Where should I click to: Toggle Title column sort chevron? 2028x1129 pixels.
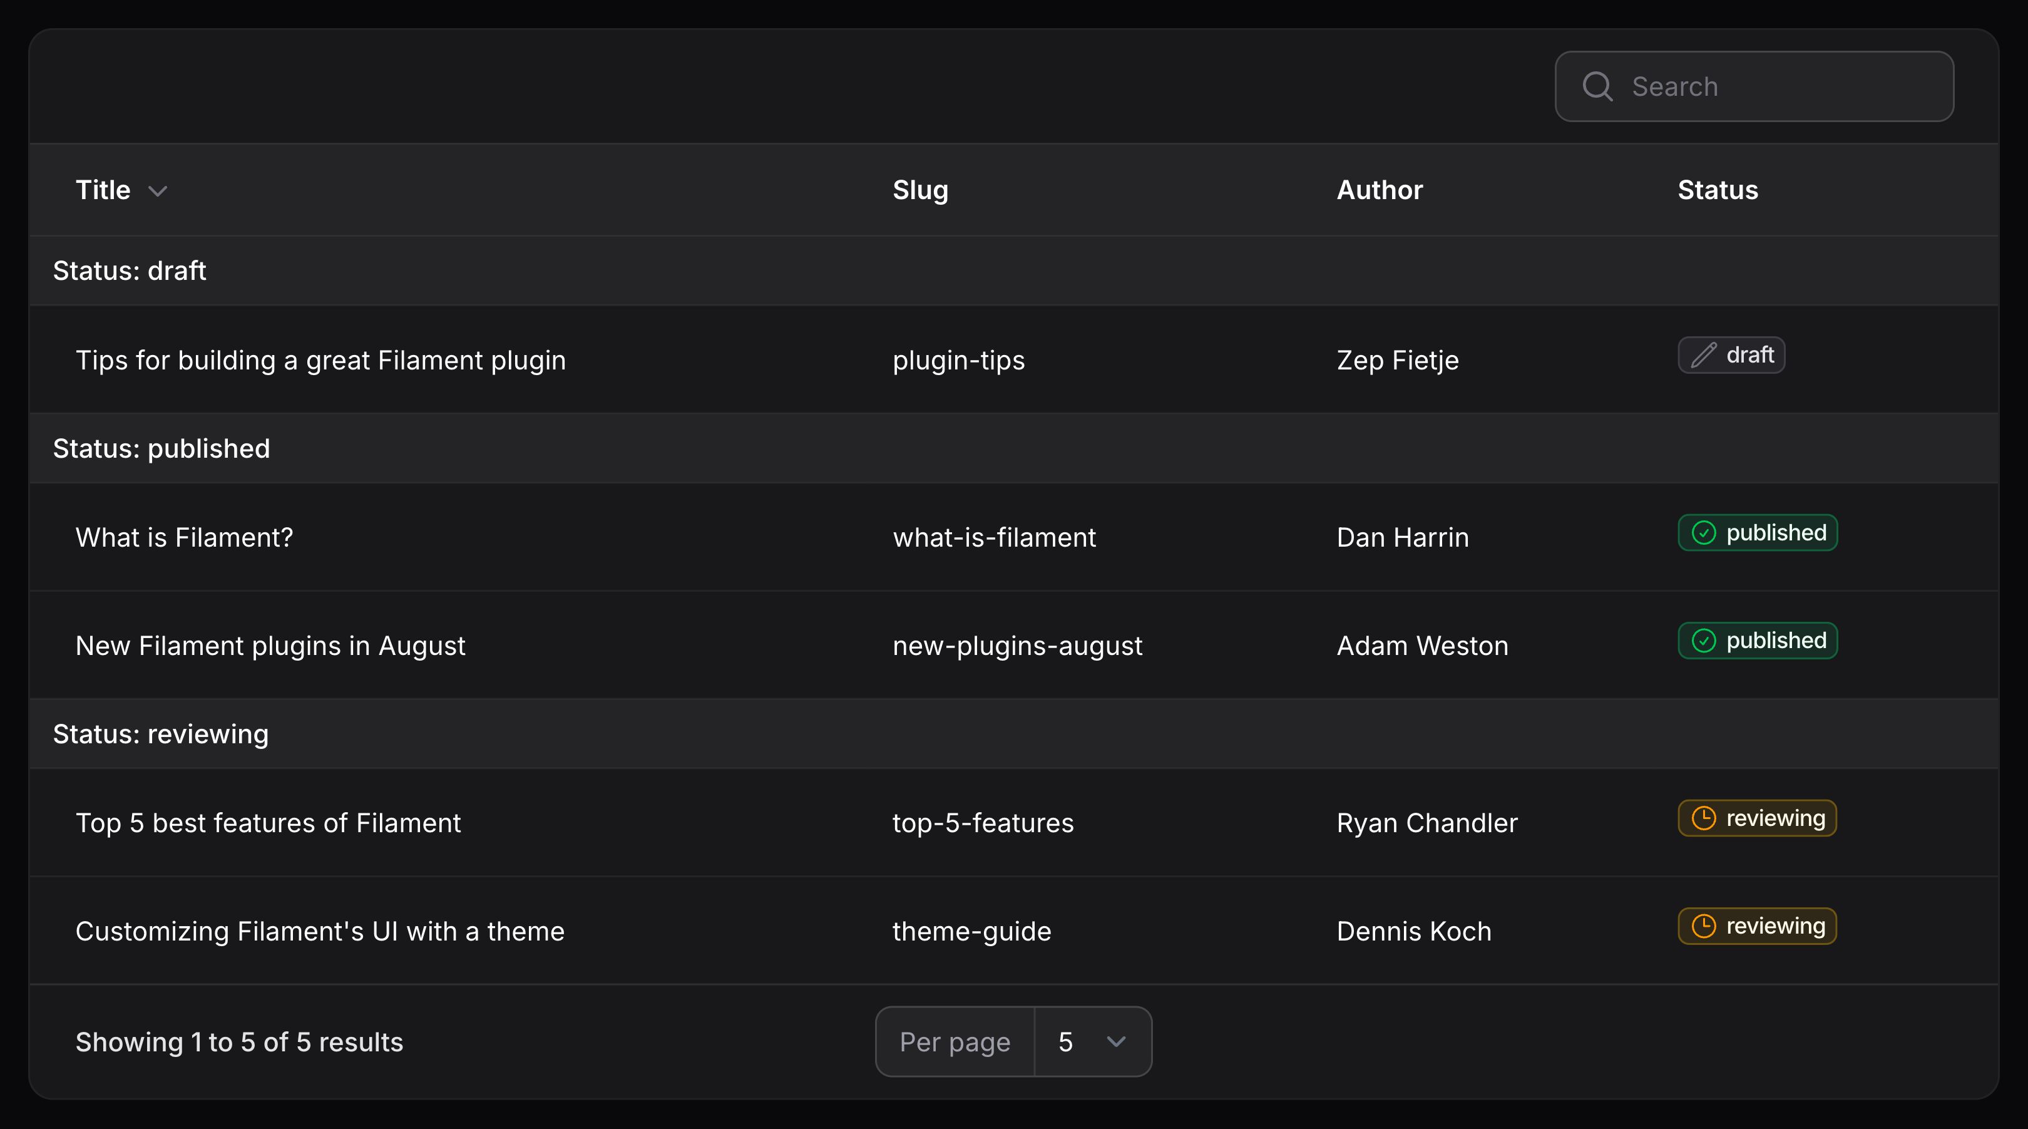coord(158,192)
